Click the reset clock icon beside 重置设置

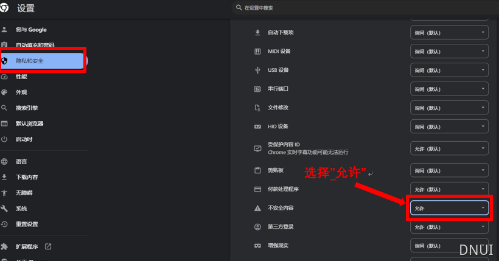tap(4, 224)
